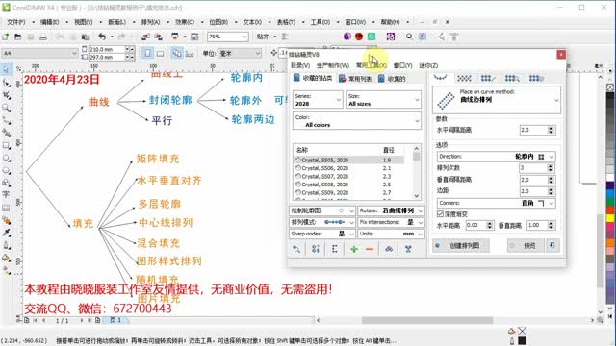This screenshot has height=346, width=616.
Task: Open the Direction dropdown
Action: [497, 157]
